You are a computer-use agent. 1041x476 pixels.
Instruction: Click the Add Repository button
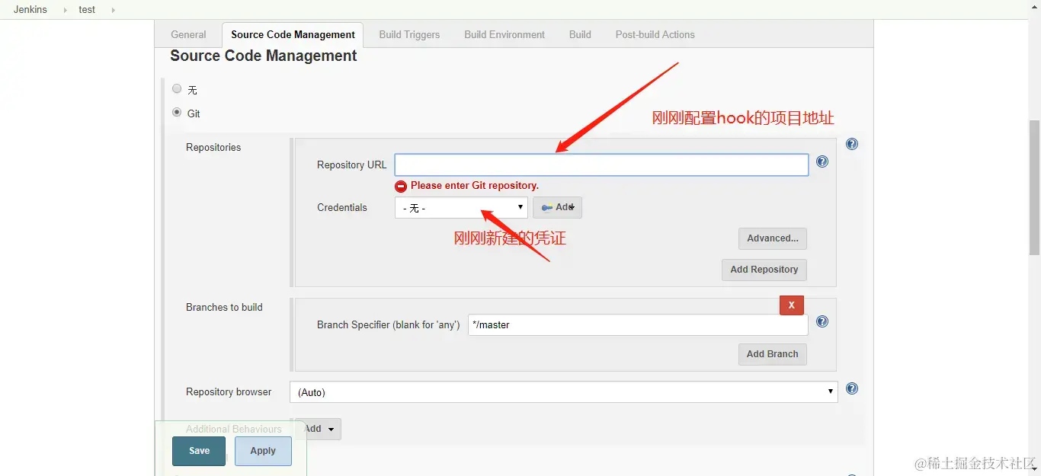pyautogui.click(x=764, y=270)
